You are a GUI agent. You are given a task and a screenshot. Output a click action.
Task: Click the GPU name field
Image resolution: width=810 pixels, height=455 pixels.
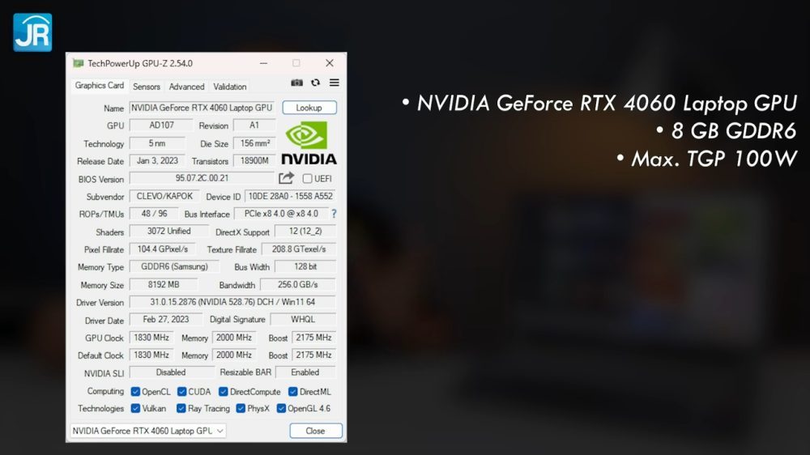(202, 108)
